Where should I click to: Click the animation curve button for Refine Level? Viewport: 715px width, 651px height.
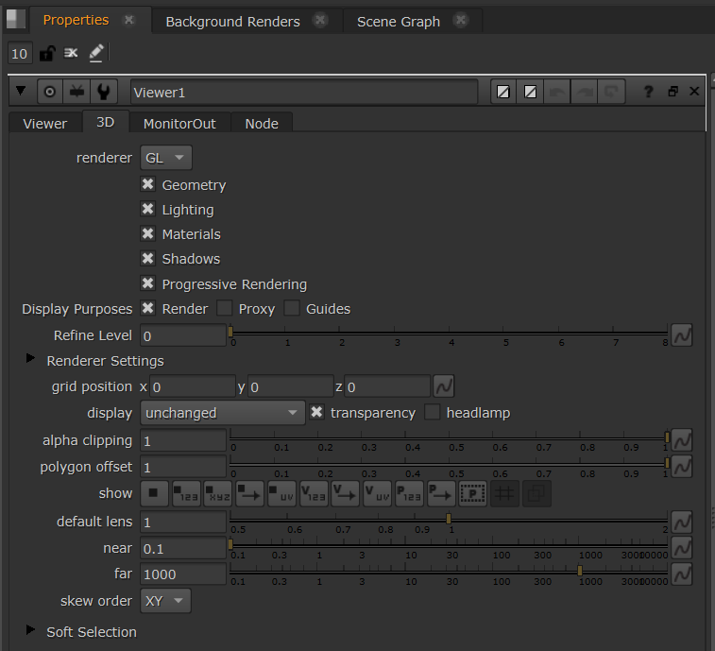click(681, 335)
